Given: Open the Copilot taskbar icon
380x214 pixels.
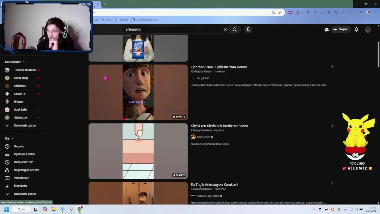Looking at the screenshot, I should (x=45, y=209).
